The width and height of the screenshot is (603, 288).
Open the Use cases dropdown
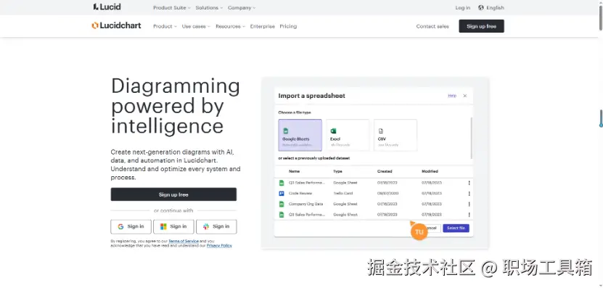pos(196,26)
